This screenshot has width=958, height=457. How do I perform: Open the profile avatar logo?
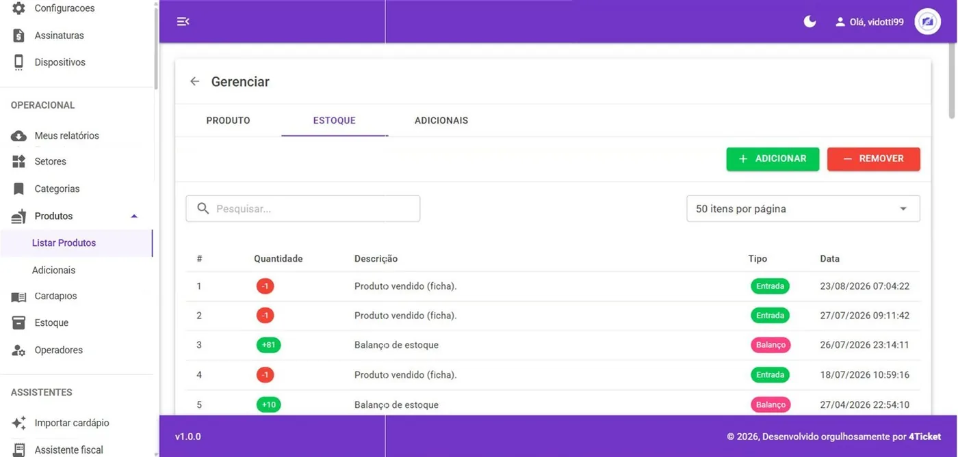927,22
